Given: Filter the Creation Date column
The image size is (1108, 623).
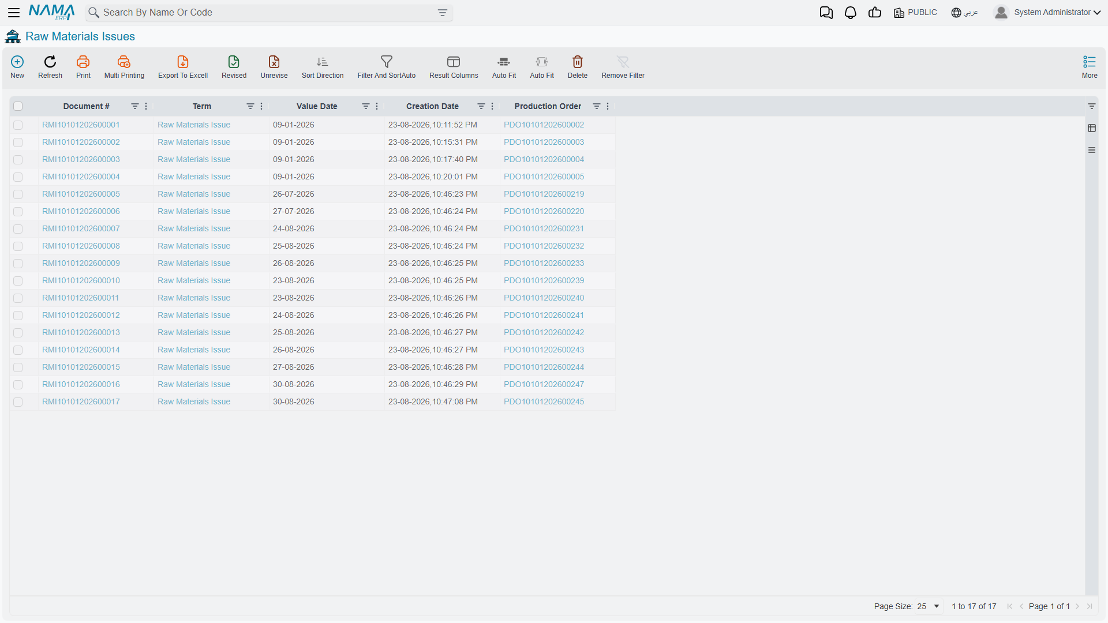Looking at the screenshot, I should point(481,106).
